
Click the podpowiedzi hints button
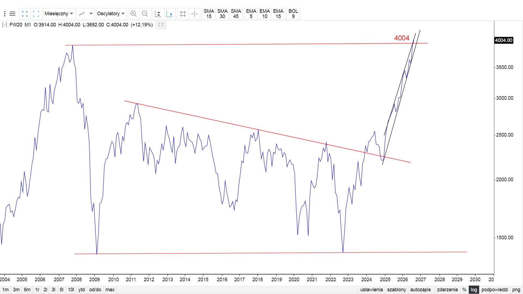pyautogui.click(x=495, y=290)
